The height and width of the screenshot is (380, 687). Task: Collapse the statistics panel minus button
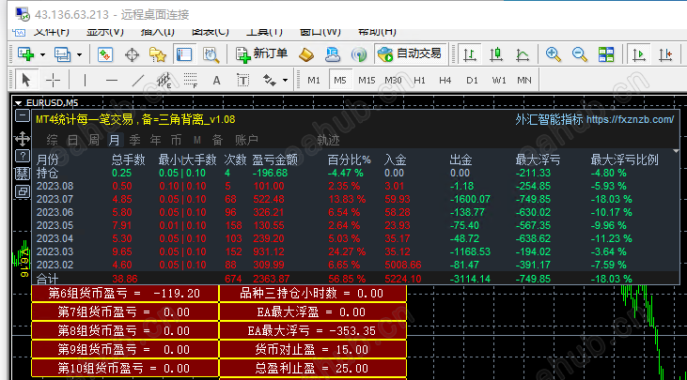[23, 116]
